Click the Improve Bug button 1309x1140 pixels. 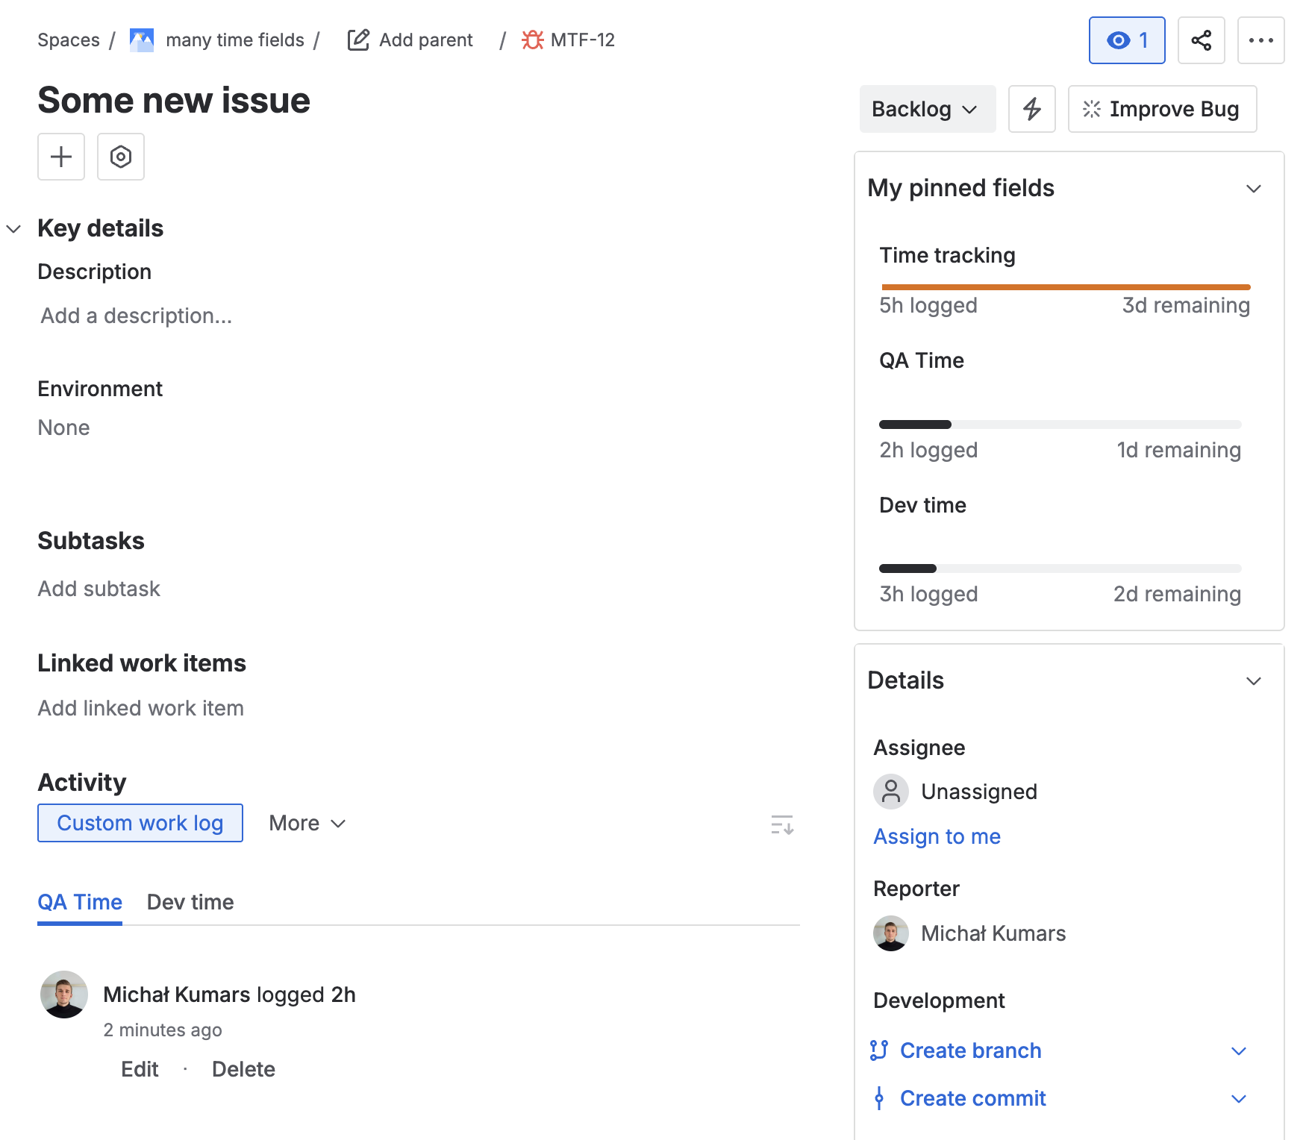click(1161, 109)
